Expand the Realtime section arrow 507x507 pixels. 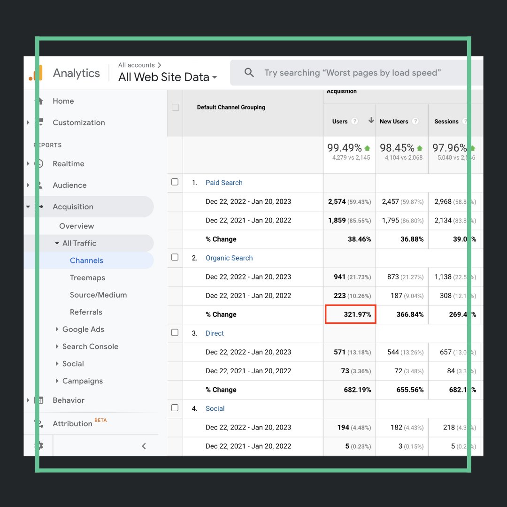[x=28, y=164]
